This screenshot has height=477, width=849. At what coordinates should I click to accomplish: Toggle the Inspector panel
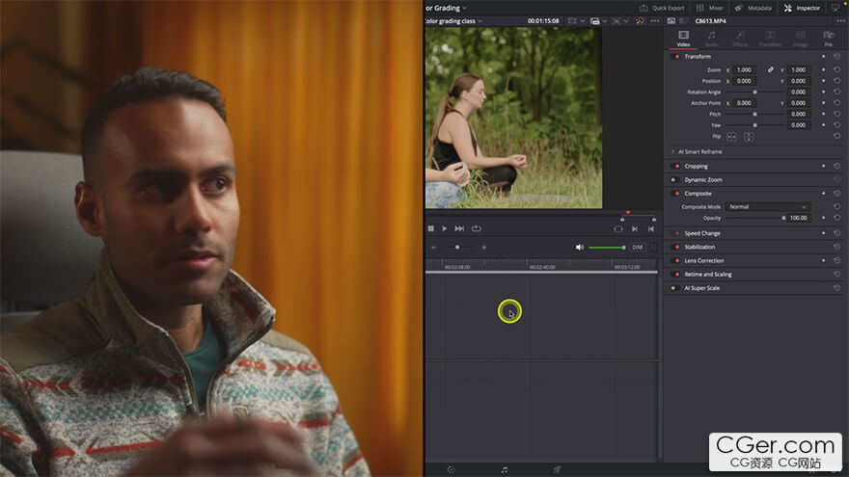pos(802,8)
